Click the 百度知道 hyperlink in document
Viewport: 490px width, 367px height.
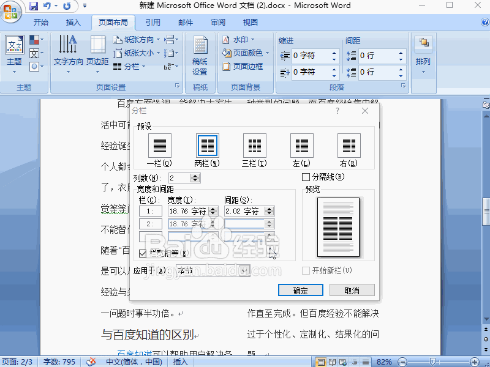click(135, 353)
